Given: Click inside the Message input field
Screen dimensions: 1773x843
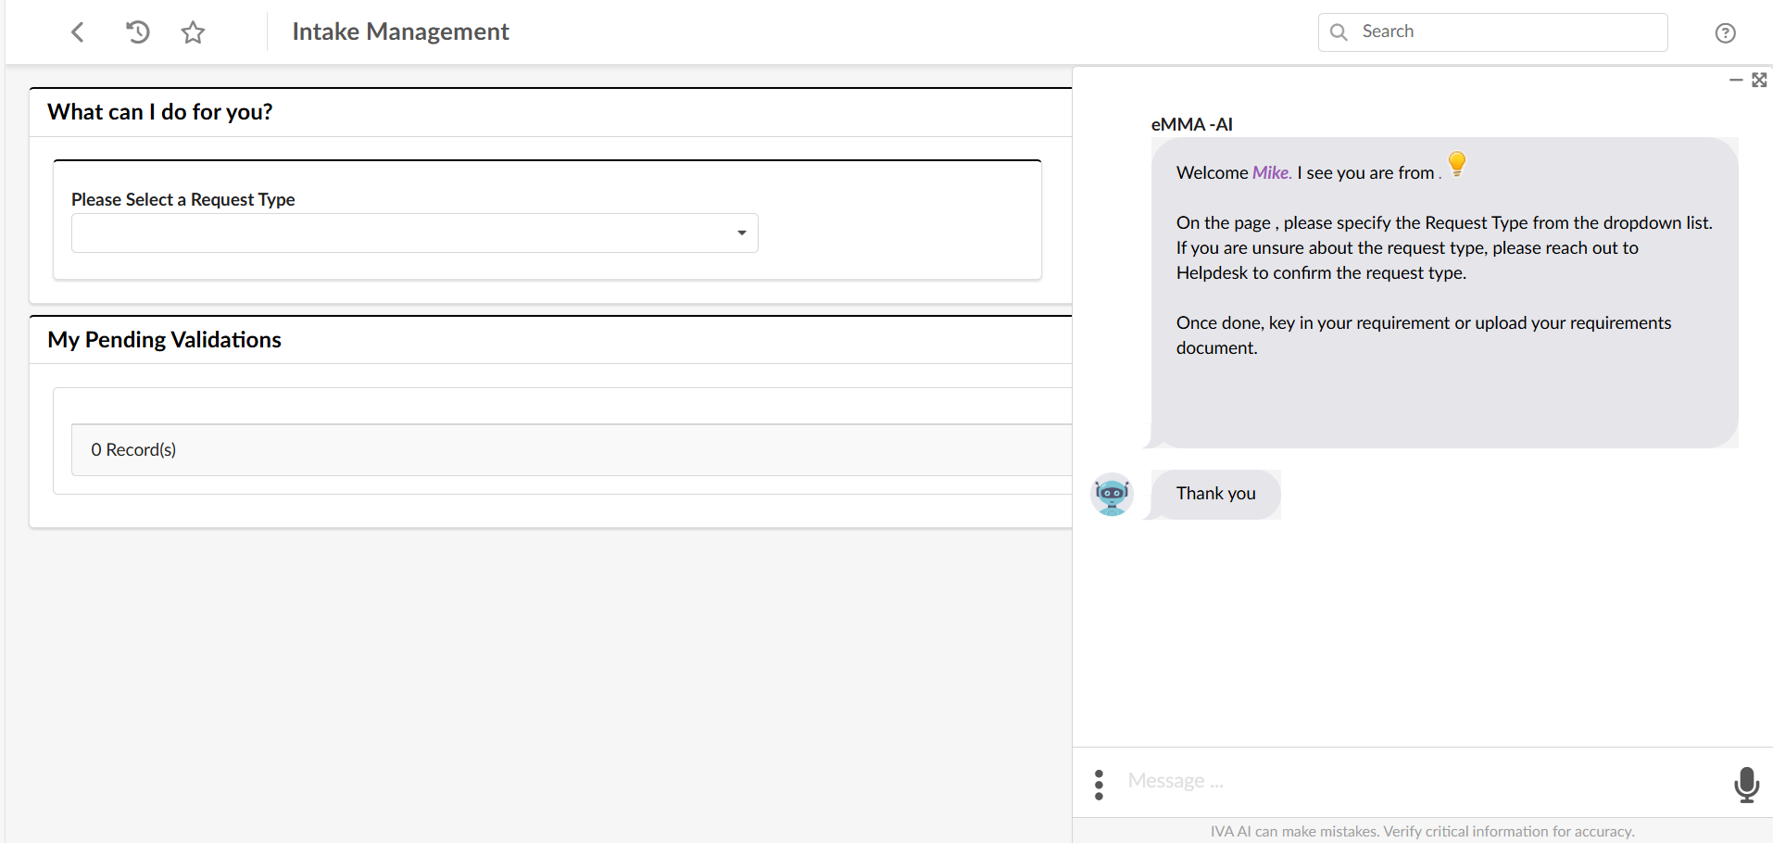Looking at the screenshot, I should [1297, 781].
